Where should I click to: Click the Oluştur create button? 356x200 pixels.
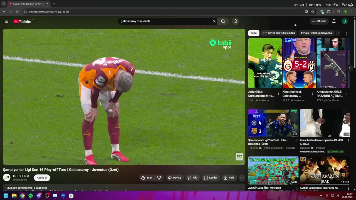point(319,21)
